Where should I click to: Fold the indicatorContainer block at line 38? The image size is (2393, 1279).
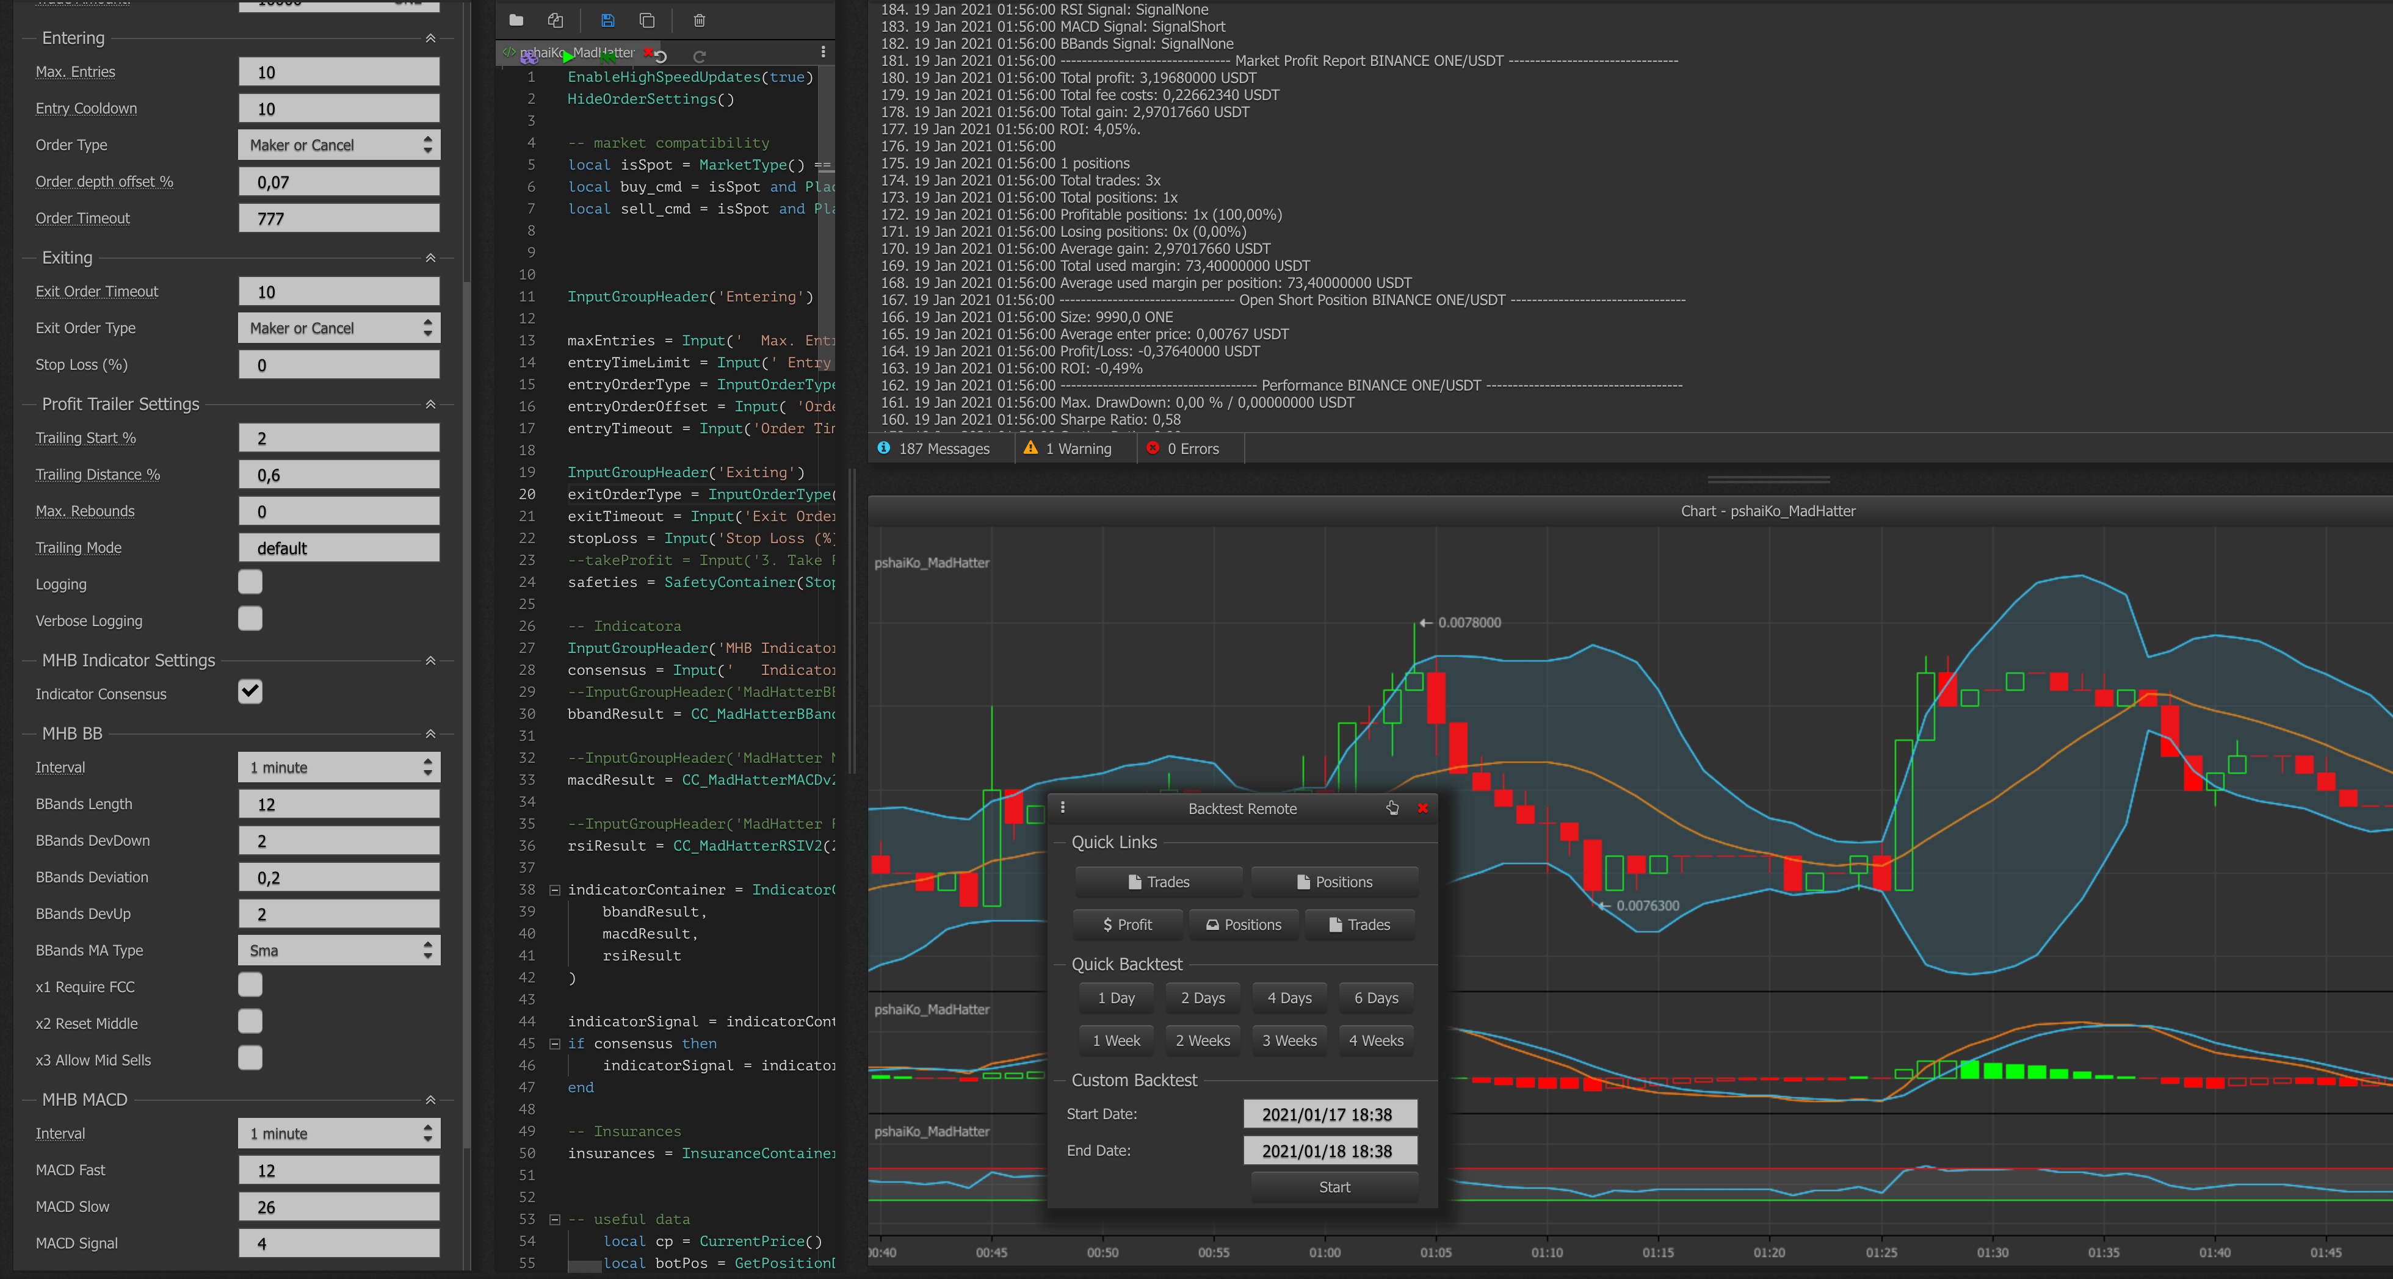pos(554,890)
